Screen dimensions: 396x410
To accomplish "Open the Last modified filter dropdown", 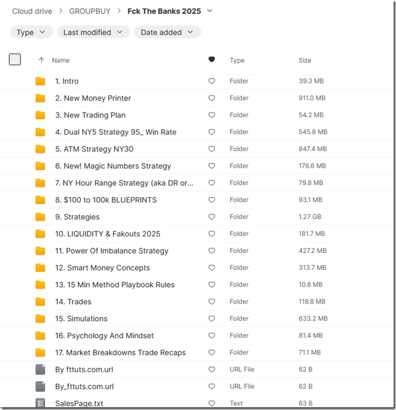I will pos(93,32).
